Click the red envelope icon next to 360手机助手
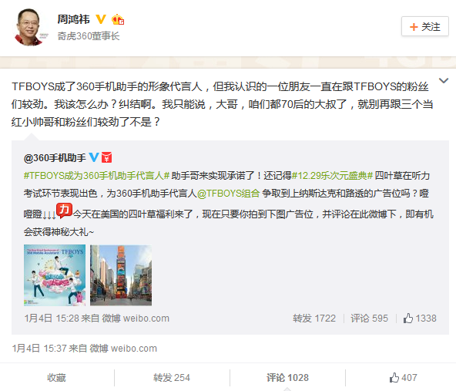The height and width of the screenshot is (391, 456). click(x=107, y=157)
